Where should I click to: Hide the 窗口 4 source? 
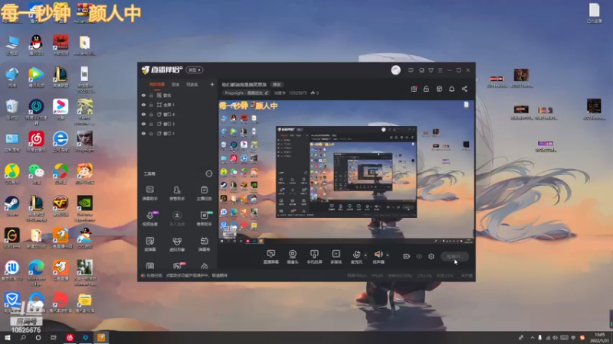[x=143, y=114]
